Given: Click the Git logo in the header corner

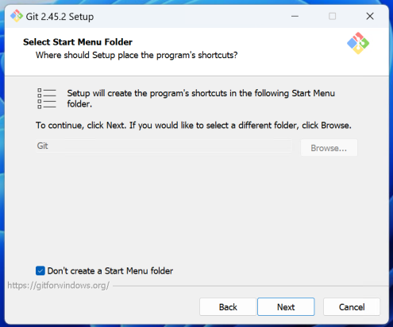Looking at the screenshot, I should pyautogui.click(x=358, y=44).
